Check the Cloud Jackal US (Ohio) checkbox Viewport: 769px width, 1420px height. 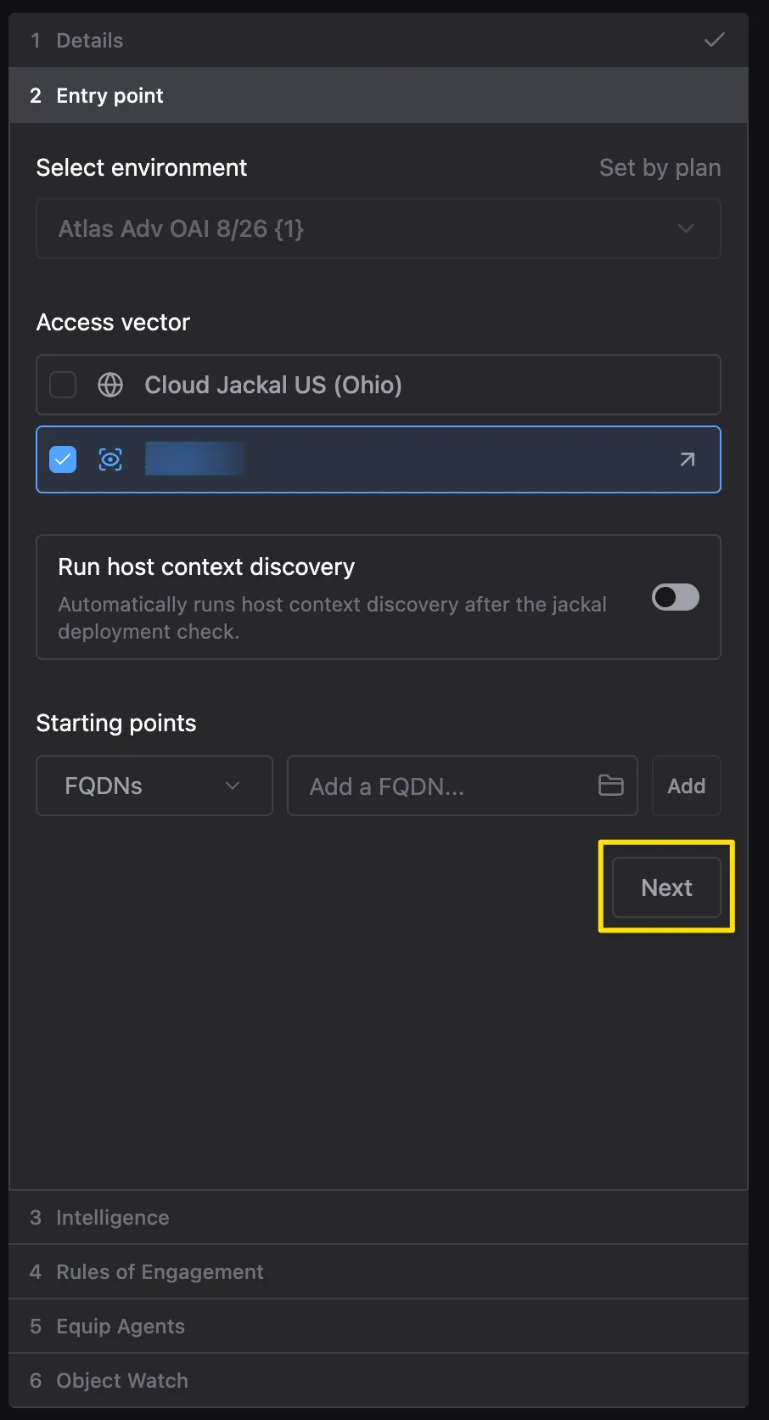pos(63,385)
